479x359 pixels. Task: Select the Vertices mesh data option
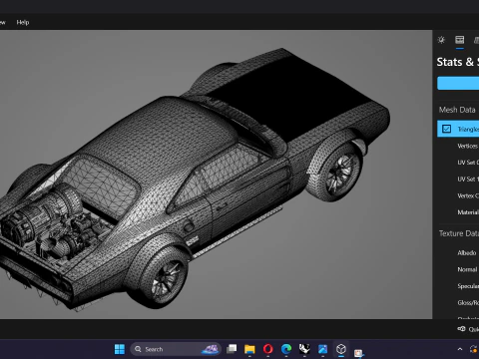467,146
